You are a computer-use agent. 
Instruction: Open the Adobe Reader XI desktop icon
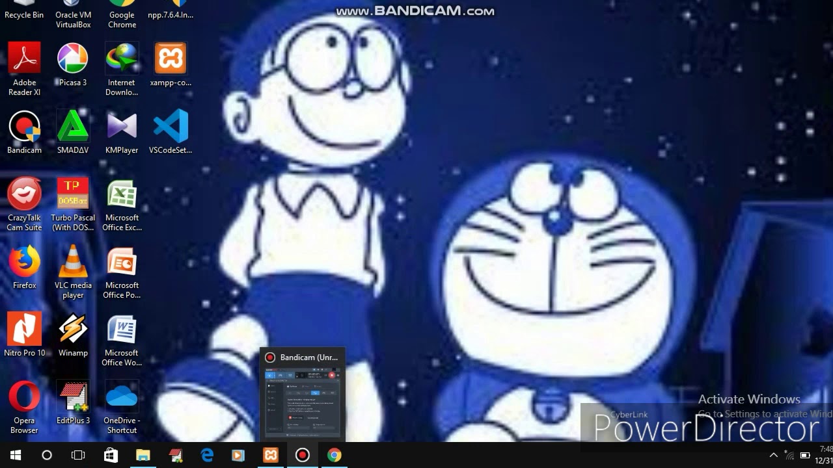pos(24,69)
